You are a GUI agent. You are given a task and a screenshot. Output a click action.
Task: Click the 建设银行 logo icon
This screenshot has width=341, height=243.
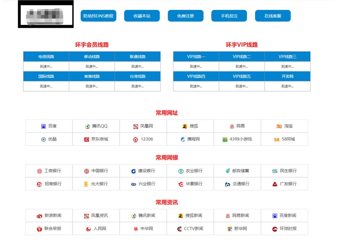point(133,171)
